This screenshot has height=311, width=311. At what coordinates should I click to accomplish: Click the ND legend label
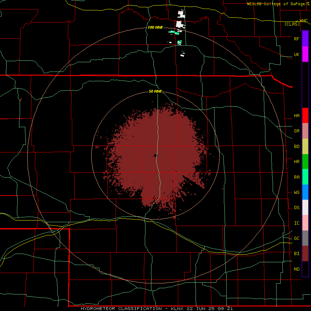296,269
